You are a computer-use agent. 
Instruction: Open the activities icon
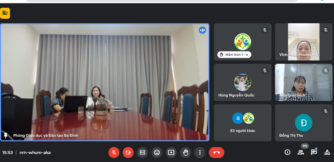(x=327, y=152)
